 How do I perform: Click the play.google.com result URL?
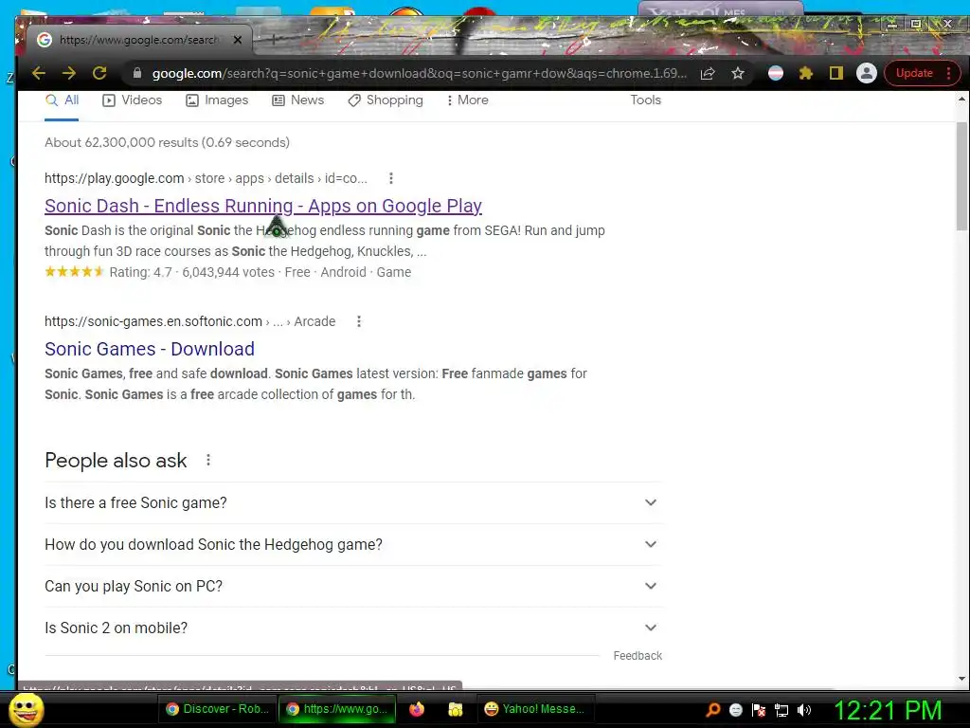pyautogui.click(x=206, y=178)
